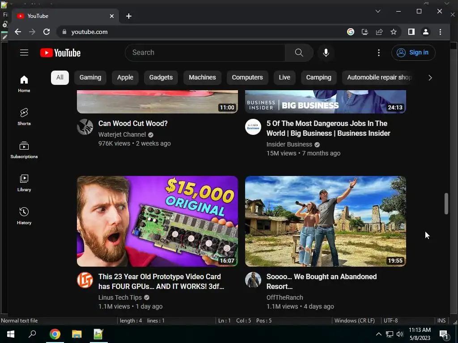Select the Gadgets chip

[161, 78]
